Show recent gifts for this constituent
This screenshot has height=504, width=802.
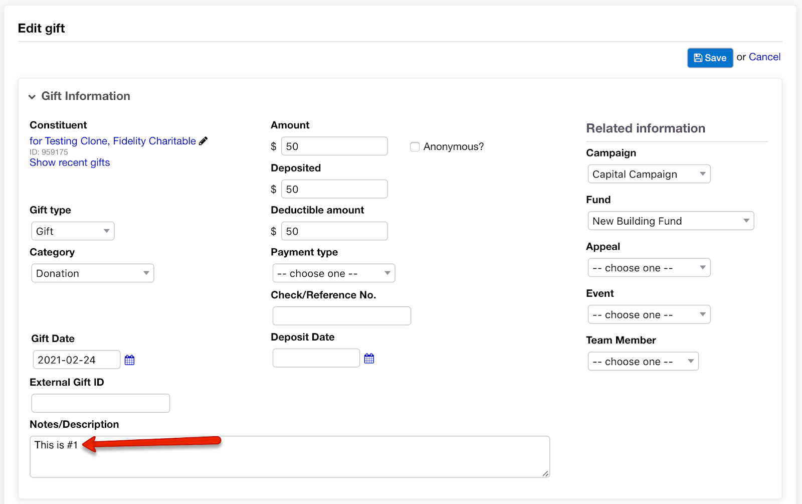point(70,162)
